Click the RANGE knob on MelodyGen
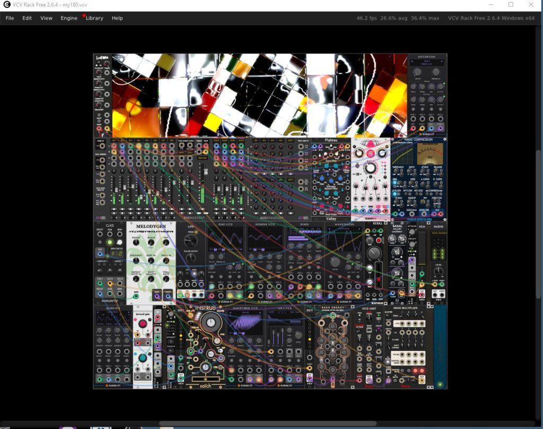This screenshot has width=543, height=429. [x=136, y=243]
